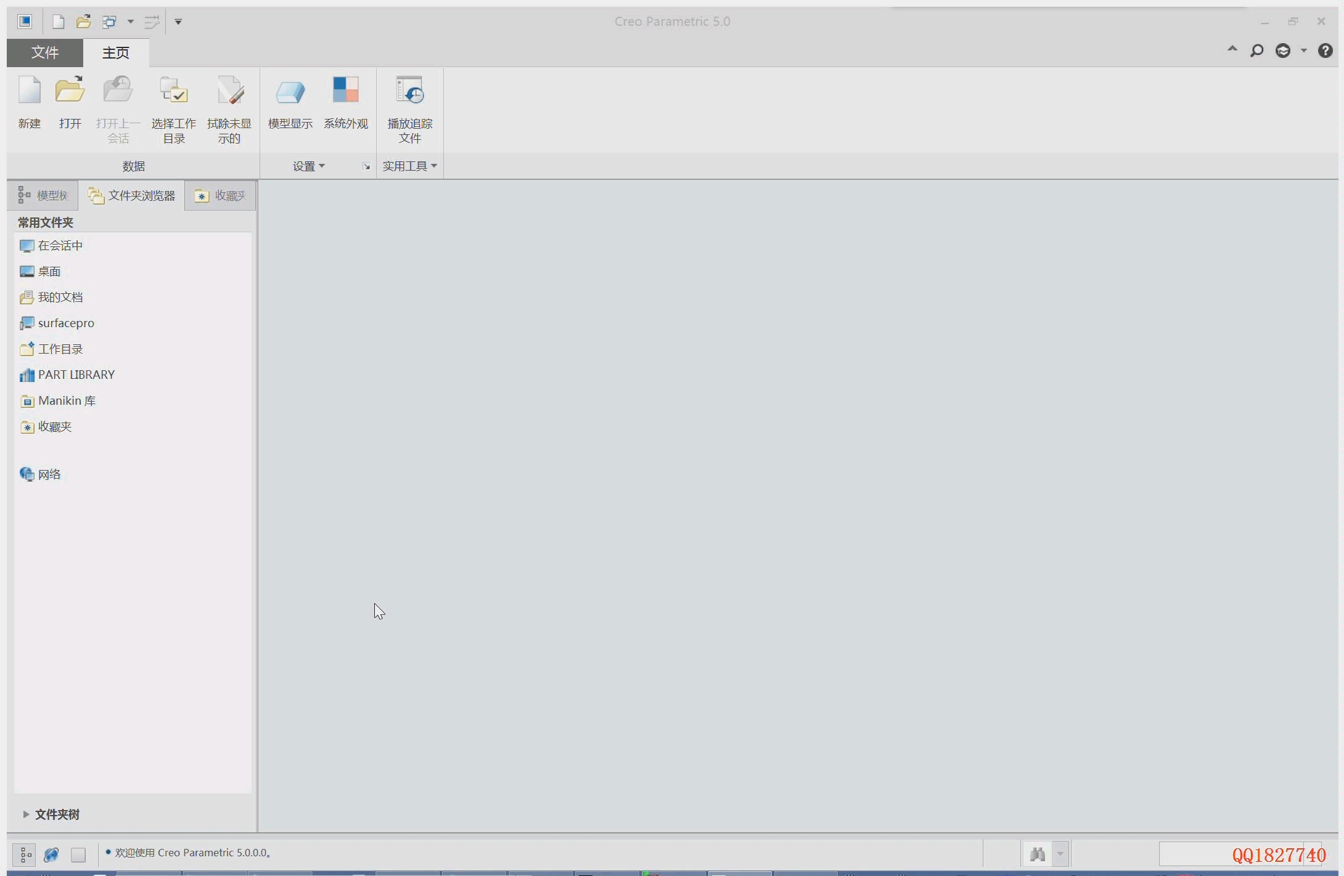Minimize the ribbon with caret icon

pyautogui.click(x=1232, y=49)
